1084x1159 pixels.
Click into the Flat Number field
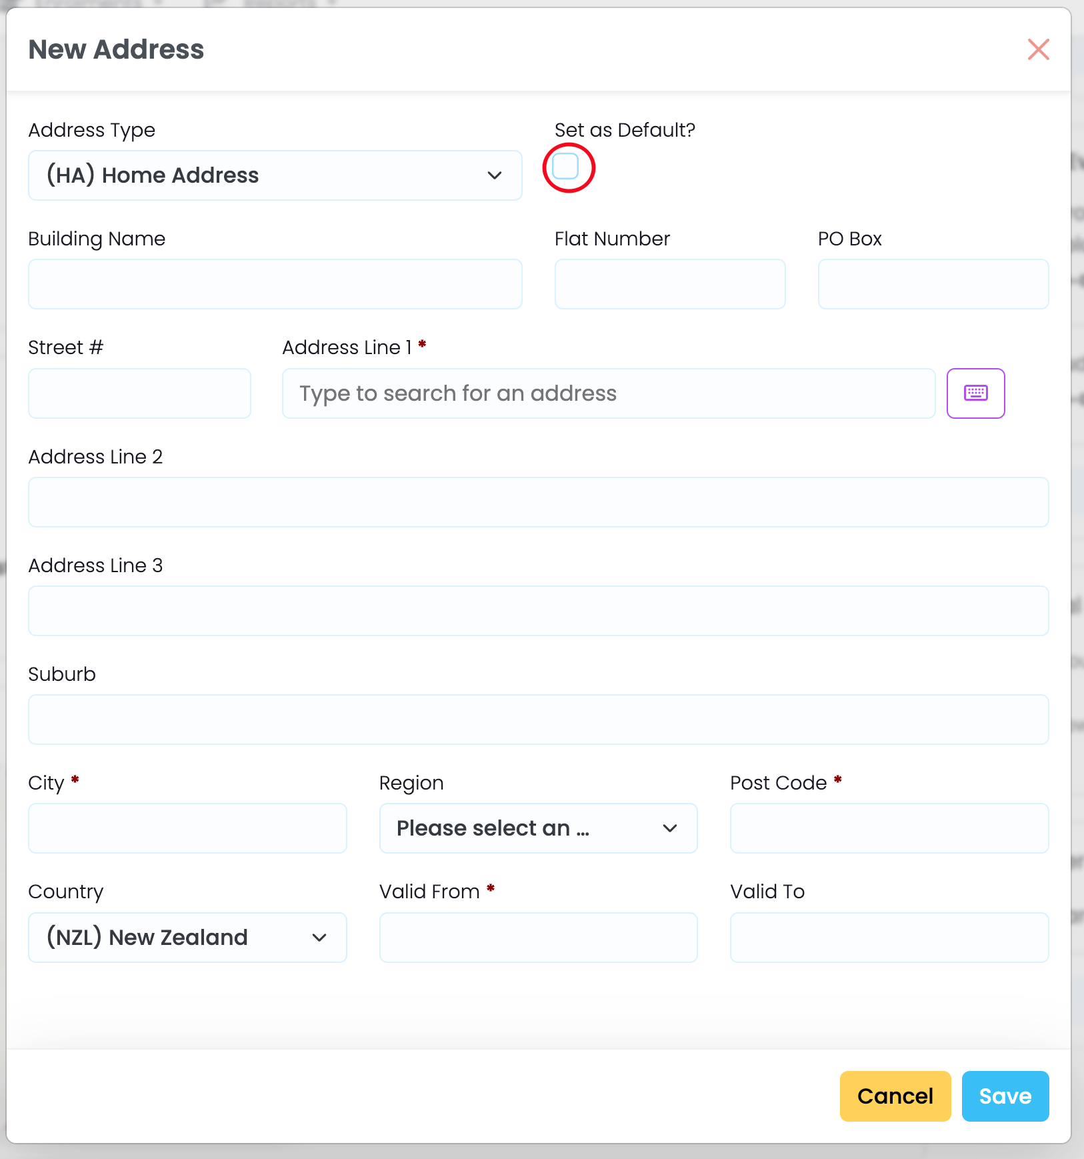[x=669, y=284]
